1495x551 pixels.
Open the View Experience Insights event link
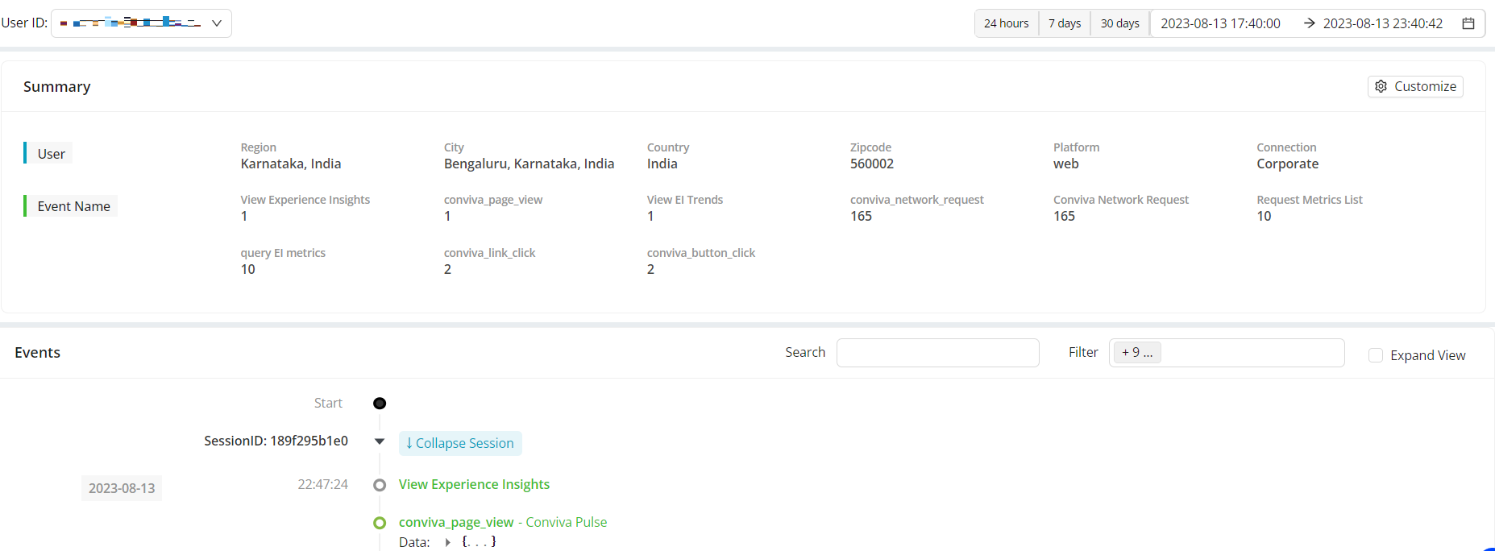(x=474, y=484)
